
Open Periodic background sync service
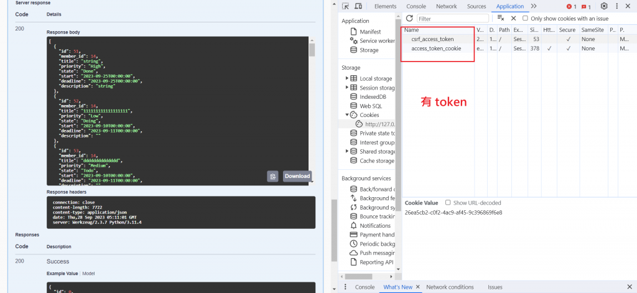coord(373,244)
